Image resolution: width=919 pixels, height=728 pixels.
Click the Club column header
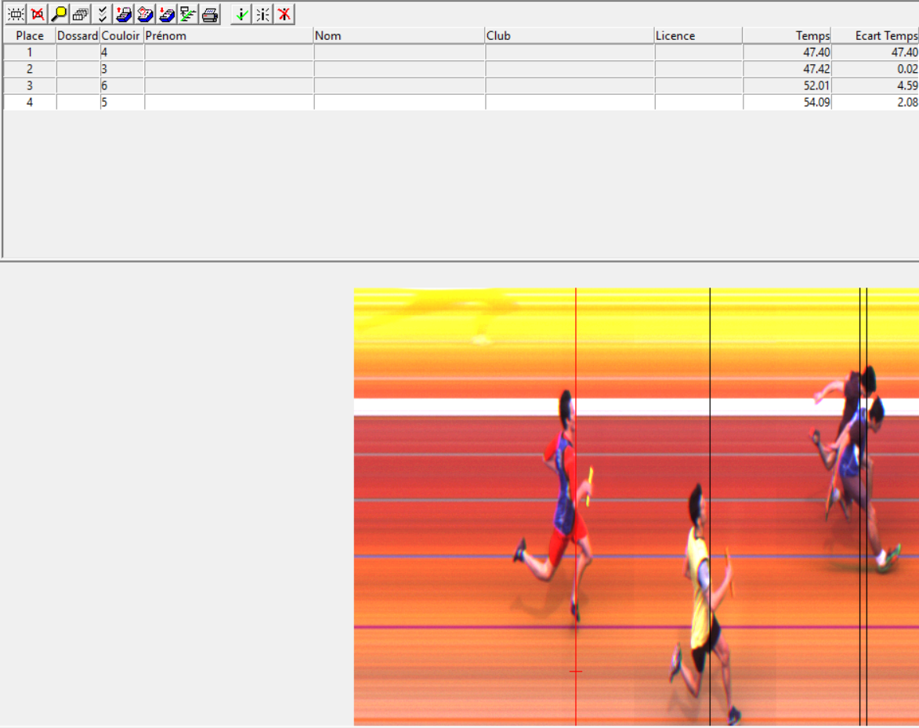point(569,36)
